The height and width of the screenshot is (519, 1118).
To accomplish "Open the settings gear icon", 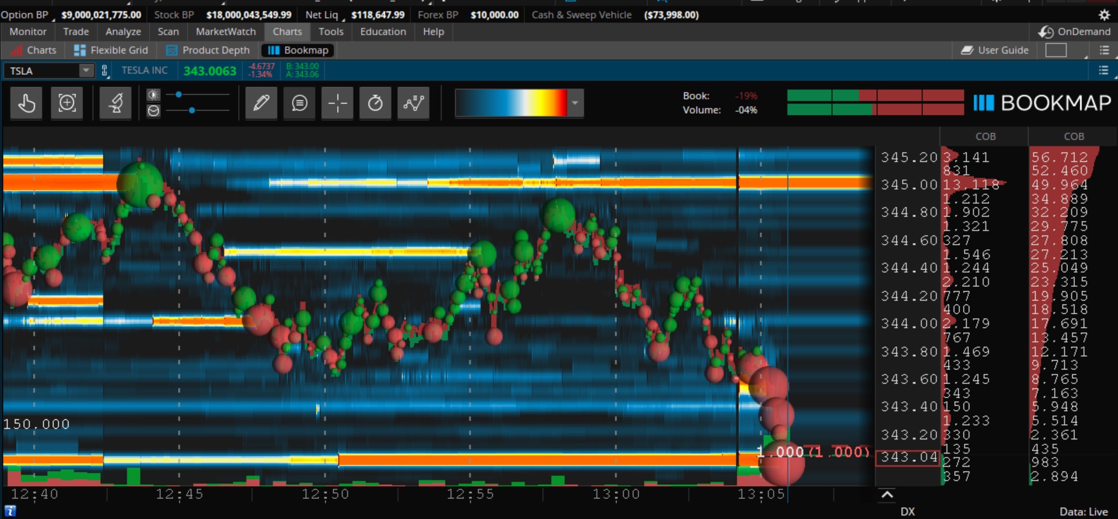I will click(x=1104, y=15).
